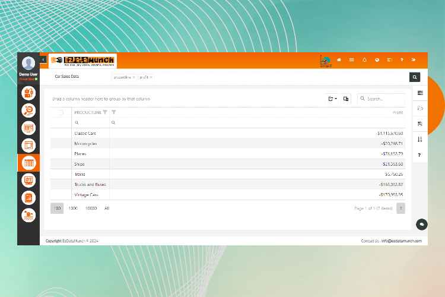The width and height of the screenshot is (445, 297).
Task: Open the active data grid sidebar icon
Action: [x=28, y=163]
